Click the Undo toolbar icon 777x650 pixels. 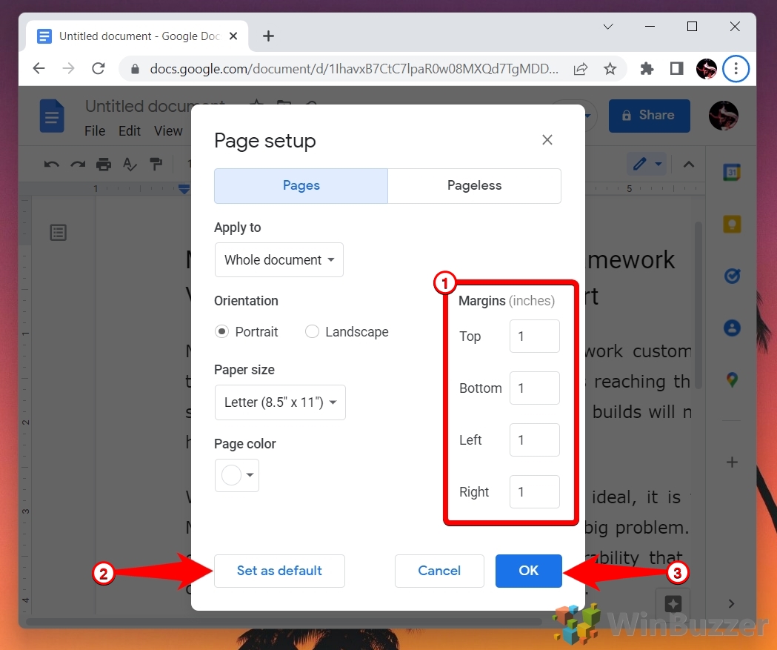click(x=52, y=164)
